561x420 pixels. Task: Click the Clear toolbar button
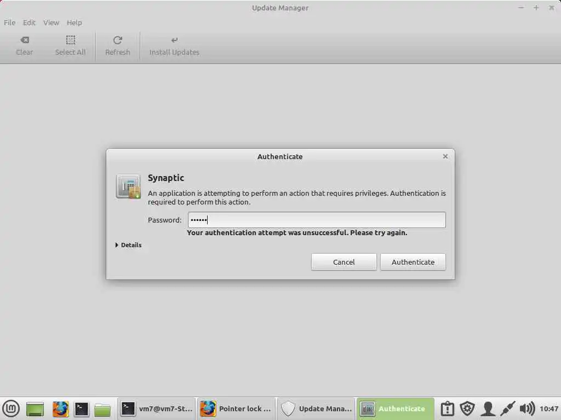click(24, 46)
